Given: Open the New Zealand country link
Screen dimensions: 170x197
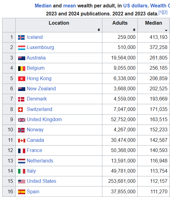Looking at the screenshot, I should [41, 89].
